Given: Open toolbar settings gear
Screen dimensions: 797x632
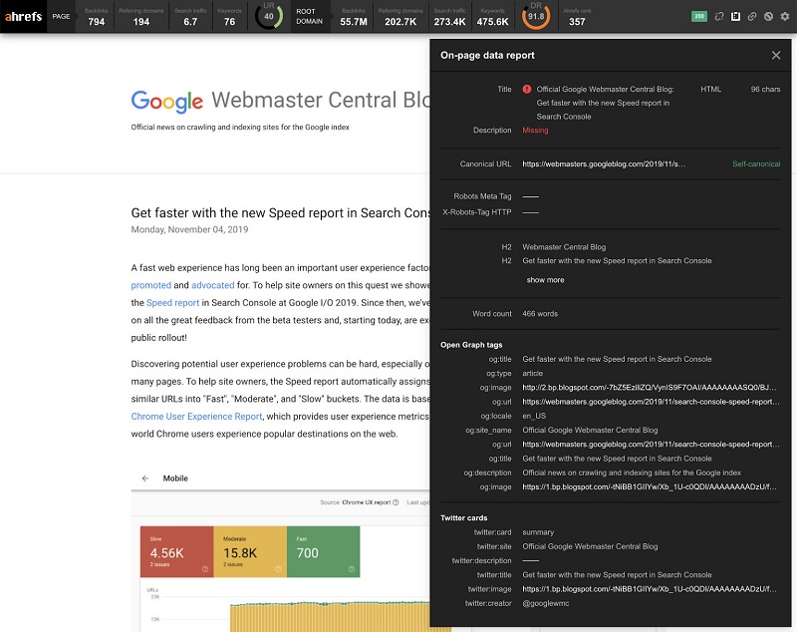Looking at the screenshot, I should click(785, 16).
